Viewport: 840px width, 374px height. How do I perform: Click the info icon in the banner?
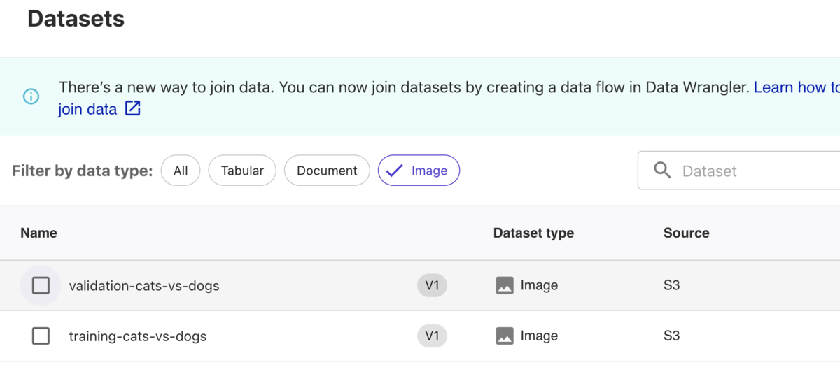[31, 96]
